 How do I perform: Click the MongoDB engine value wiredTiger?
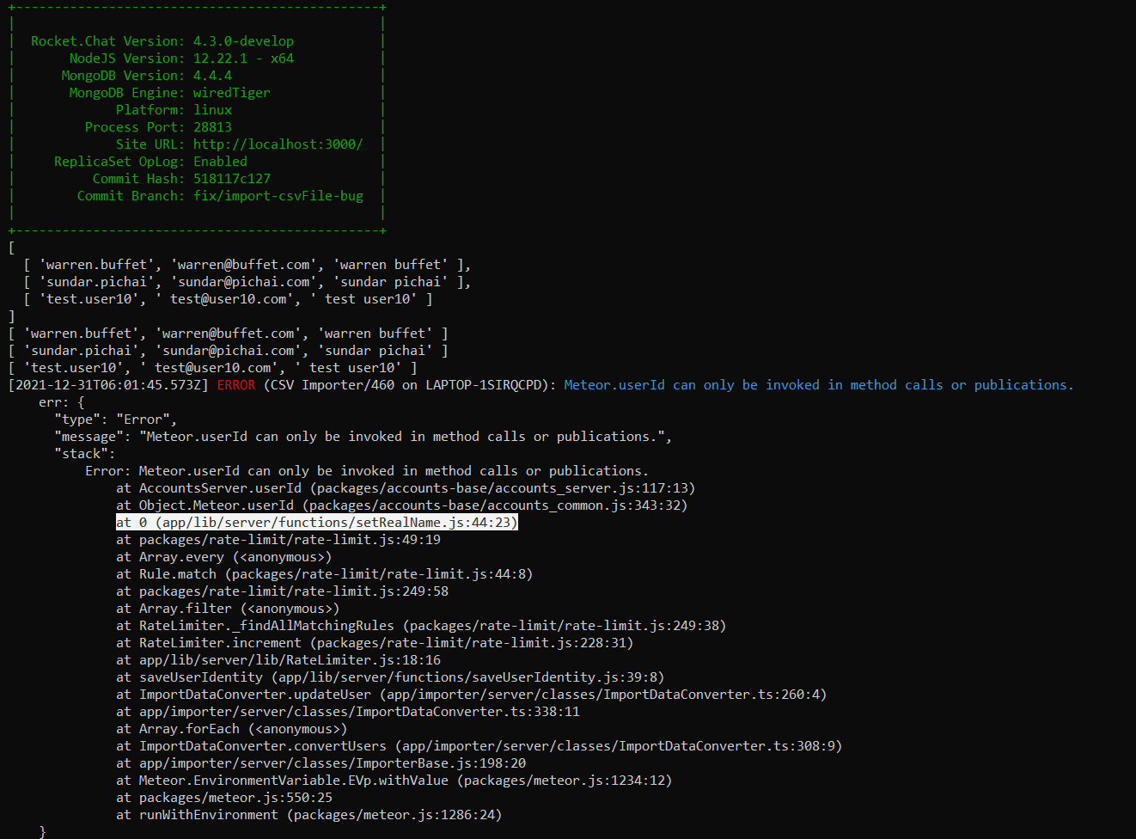(231, 93)
